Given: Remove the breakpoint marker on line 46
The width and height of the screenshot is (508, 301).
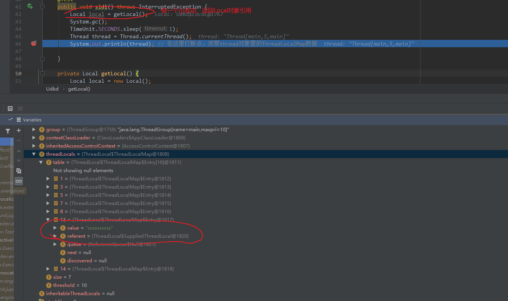Looking at the screenshot, I should [x=34, y=43].
